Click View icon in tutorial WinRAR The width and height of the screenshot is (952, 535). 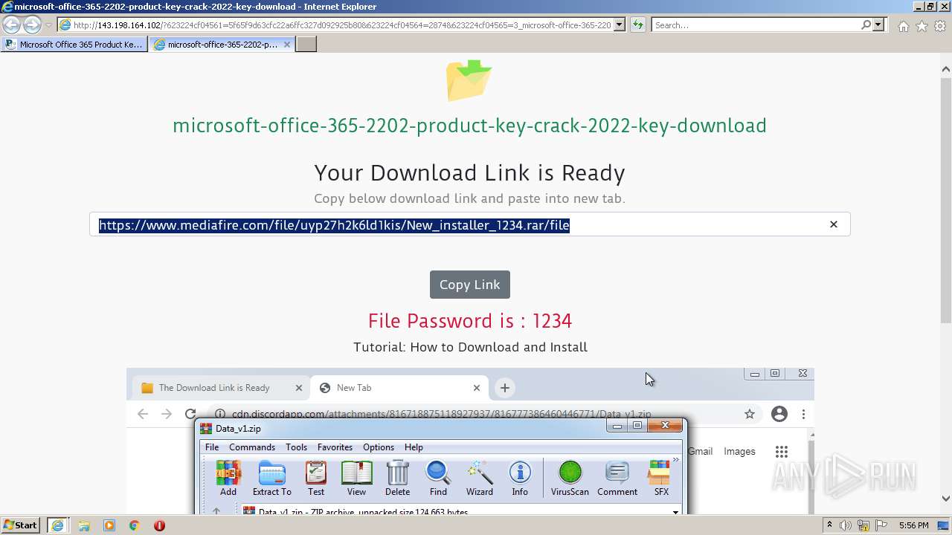356,479
